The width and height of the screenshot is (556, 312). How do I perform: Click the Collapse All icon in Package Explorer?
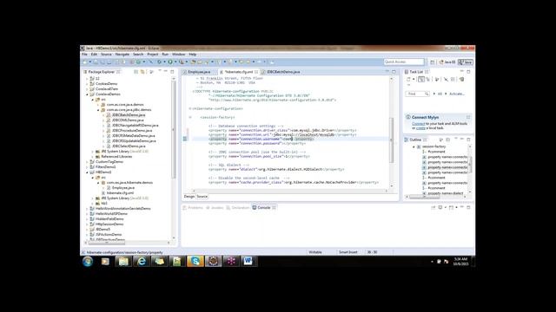(x=136, y=72)
